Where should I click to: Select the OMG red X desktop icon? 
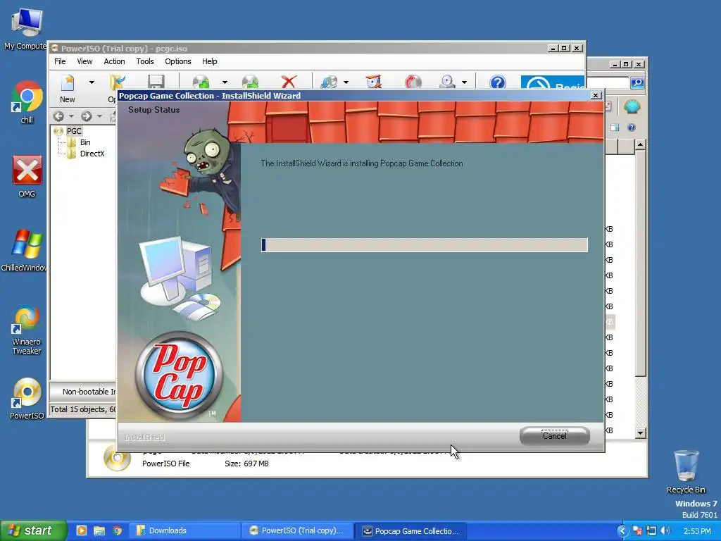(x=27, y=177)
